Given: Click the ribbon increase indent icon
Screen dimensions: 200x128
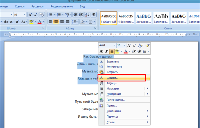Looking at the screenshot, I should pyautogui.click(x=81, y=15).
